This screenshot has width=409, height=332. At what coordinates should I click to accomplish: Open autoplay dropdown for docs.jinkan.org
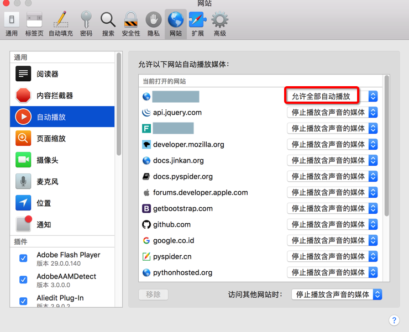(x=332, y=160)
